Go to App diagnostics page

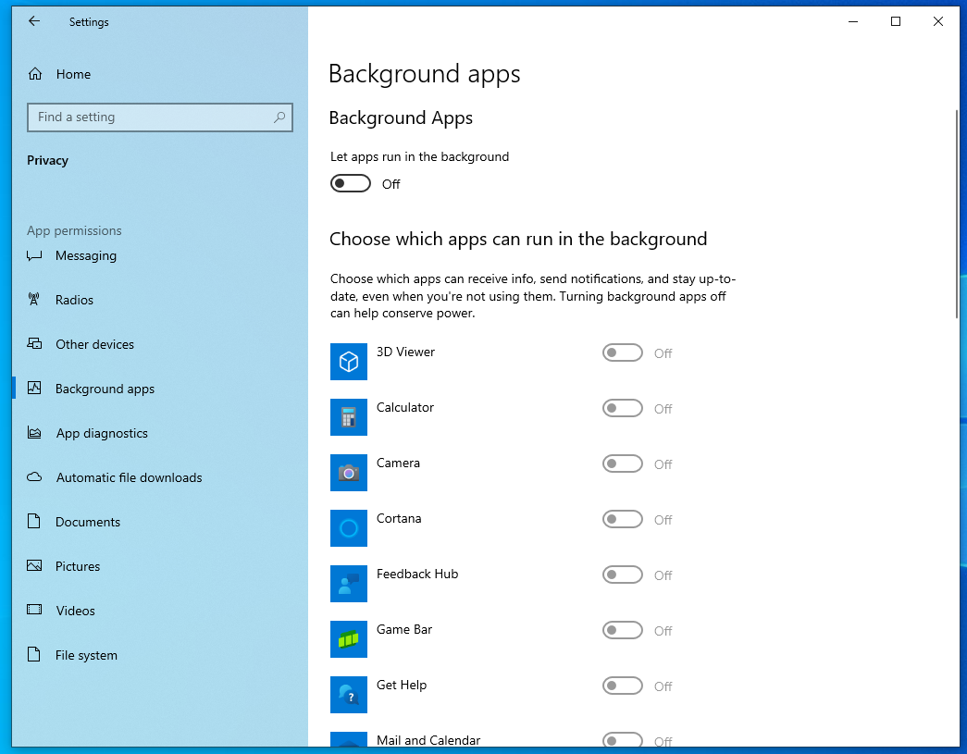(160, 433)
